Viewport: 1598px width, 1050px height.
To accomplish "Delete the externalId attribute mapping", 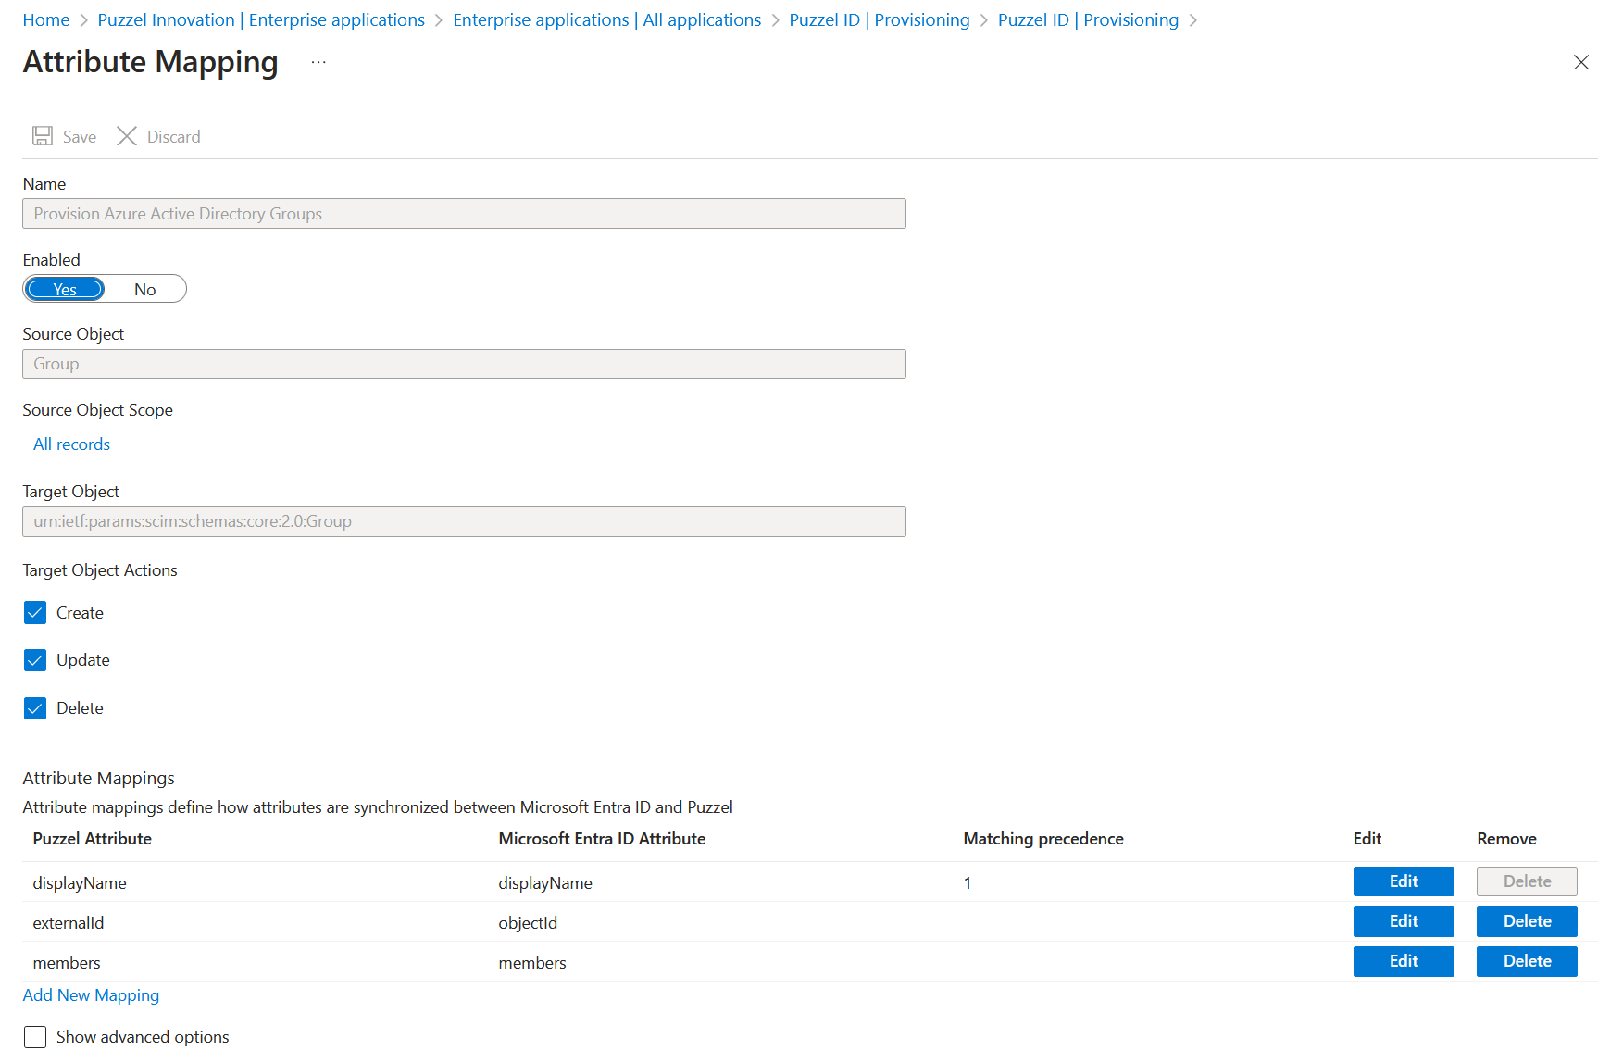I will (1526, 921).
